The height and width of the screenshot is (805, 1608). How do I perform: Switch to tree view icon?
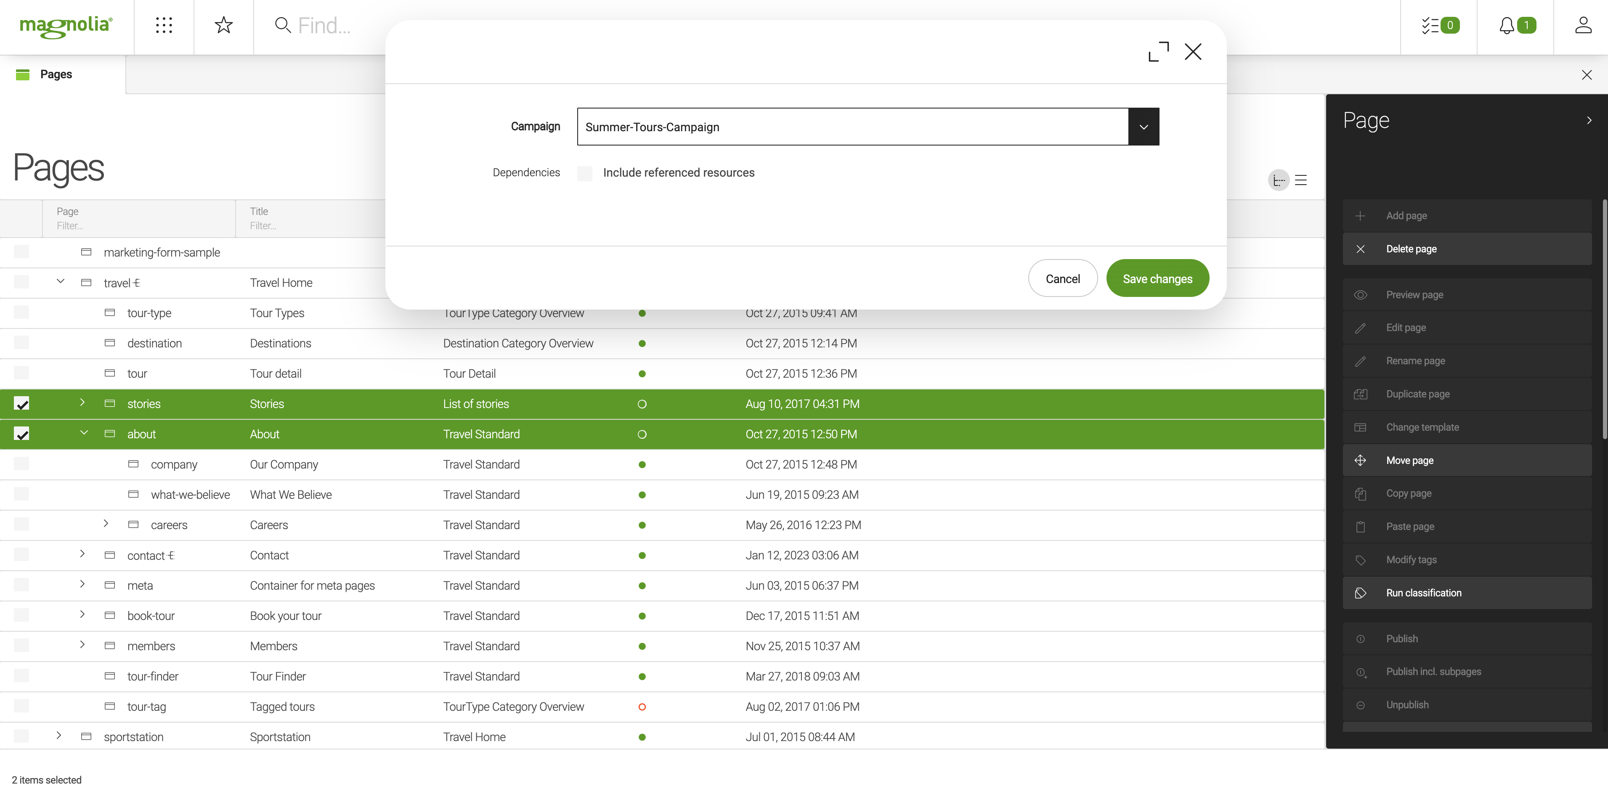point(1279,180)
